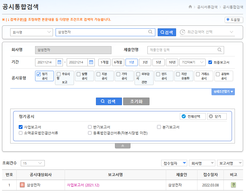Sort by 회사명 dropdown
The height and width of the screenshot is (194, 246).
tap(202, 163)
